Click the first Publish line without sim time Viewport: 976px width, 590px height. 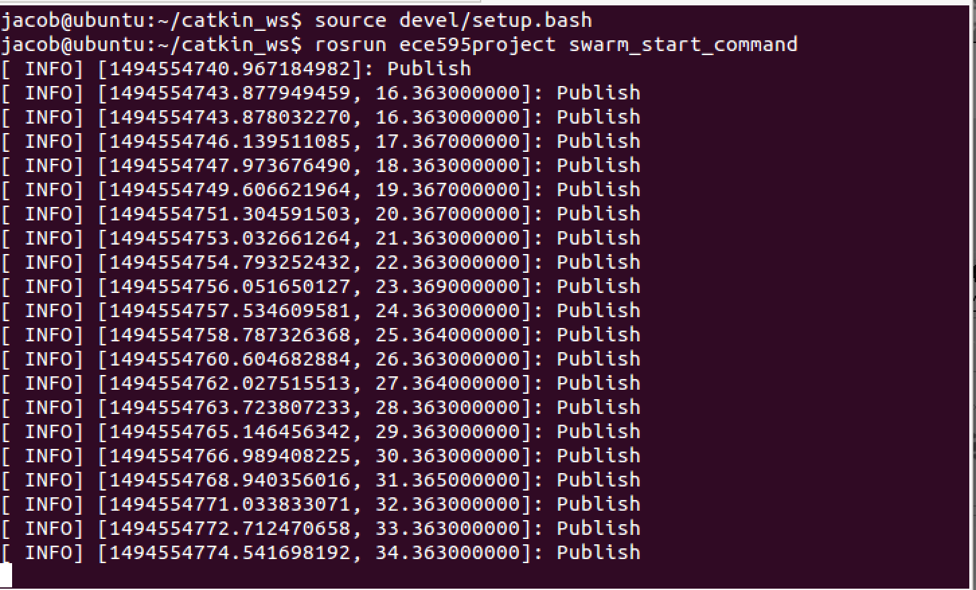236,69
